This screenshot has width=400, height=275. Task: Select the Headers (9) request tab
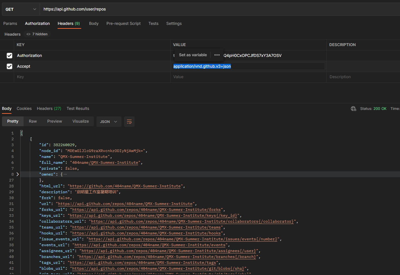click(69, 24)
